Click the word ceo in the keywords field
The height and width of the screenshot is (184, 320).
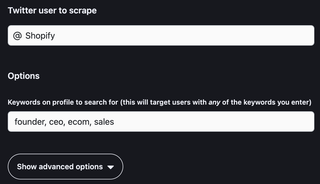(56, 122)
